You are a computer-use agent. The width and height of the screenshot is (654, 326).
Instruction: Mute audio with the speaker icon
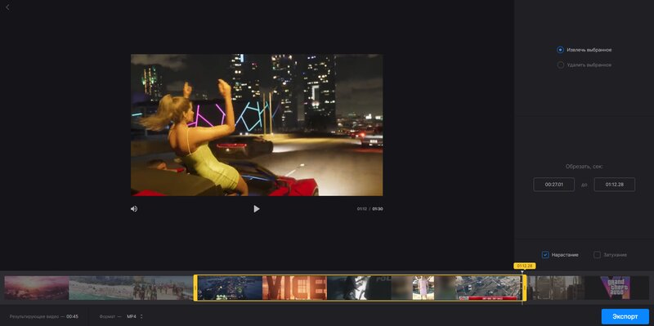tap(134, 209)
